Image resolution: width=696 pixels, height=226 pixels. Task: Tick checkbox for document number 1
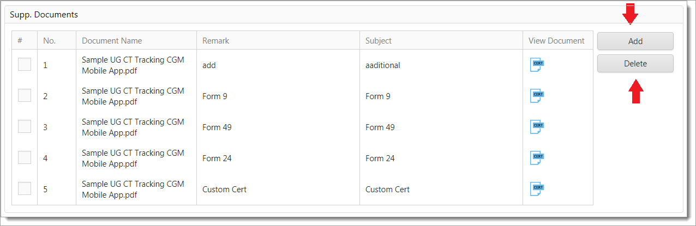(x=25, y=65)
